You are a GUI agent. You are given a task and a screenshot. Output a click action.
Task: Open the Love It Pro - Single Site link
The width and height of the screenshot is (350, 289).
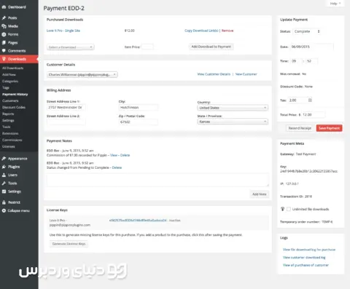click(63, 31)
